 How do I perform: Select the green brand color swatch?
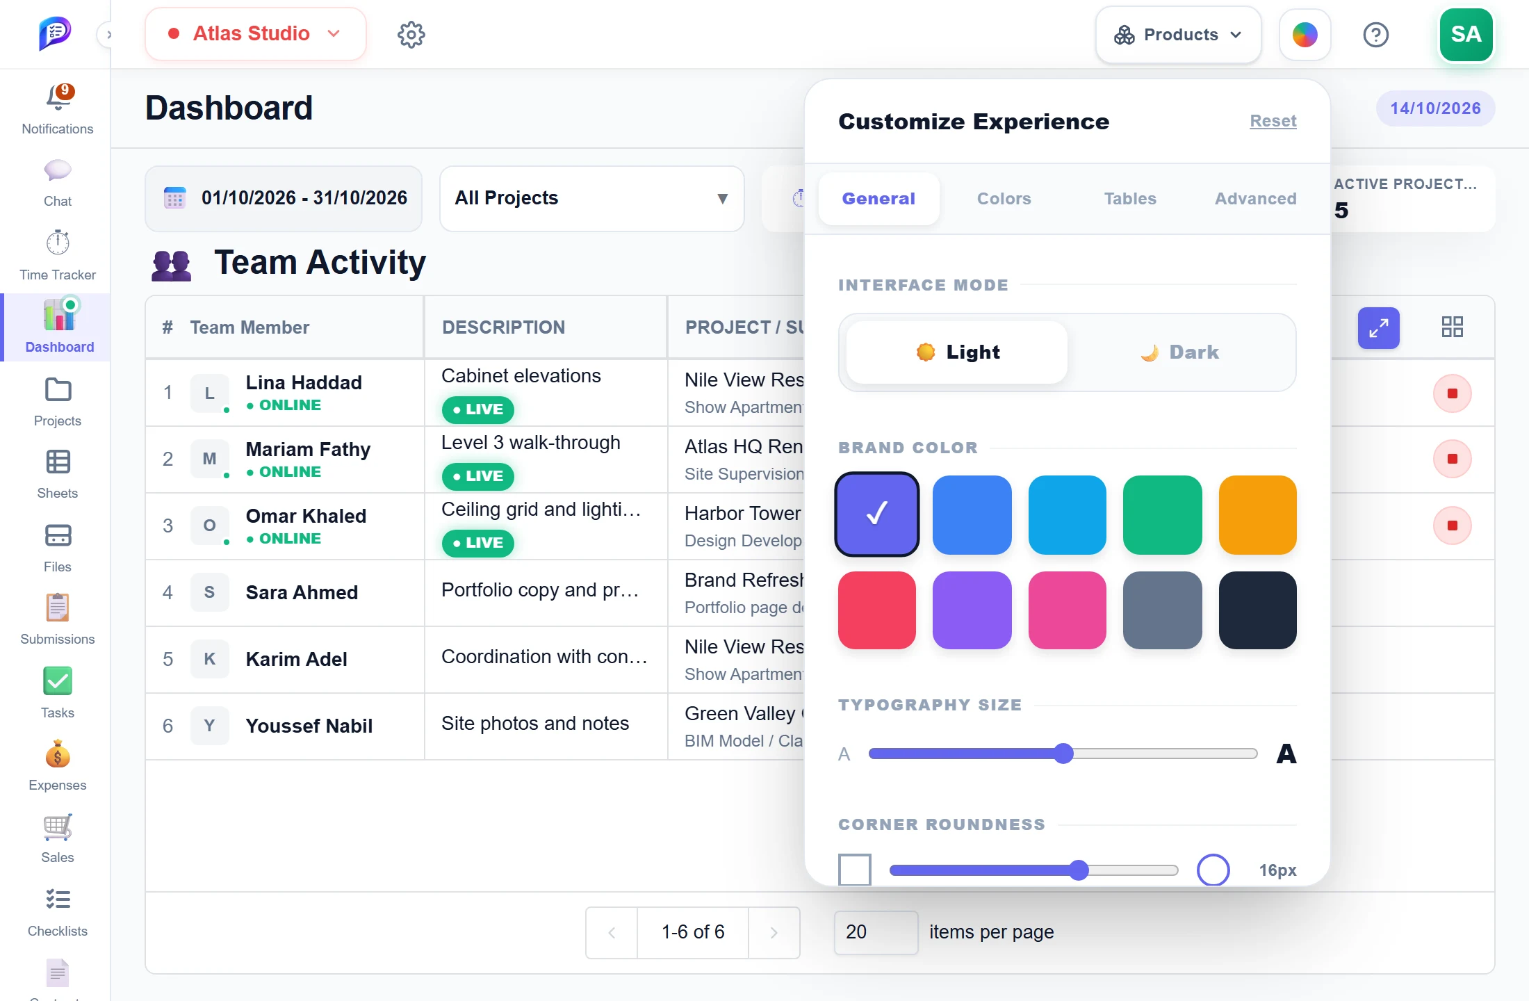point(1163,515)
